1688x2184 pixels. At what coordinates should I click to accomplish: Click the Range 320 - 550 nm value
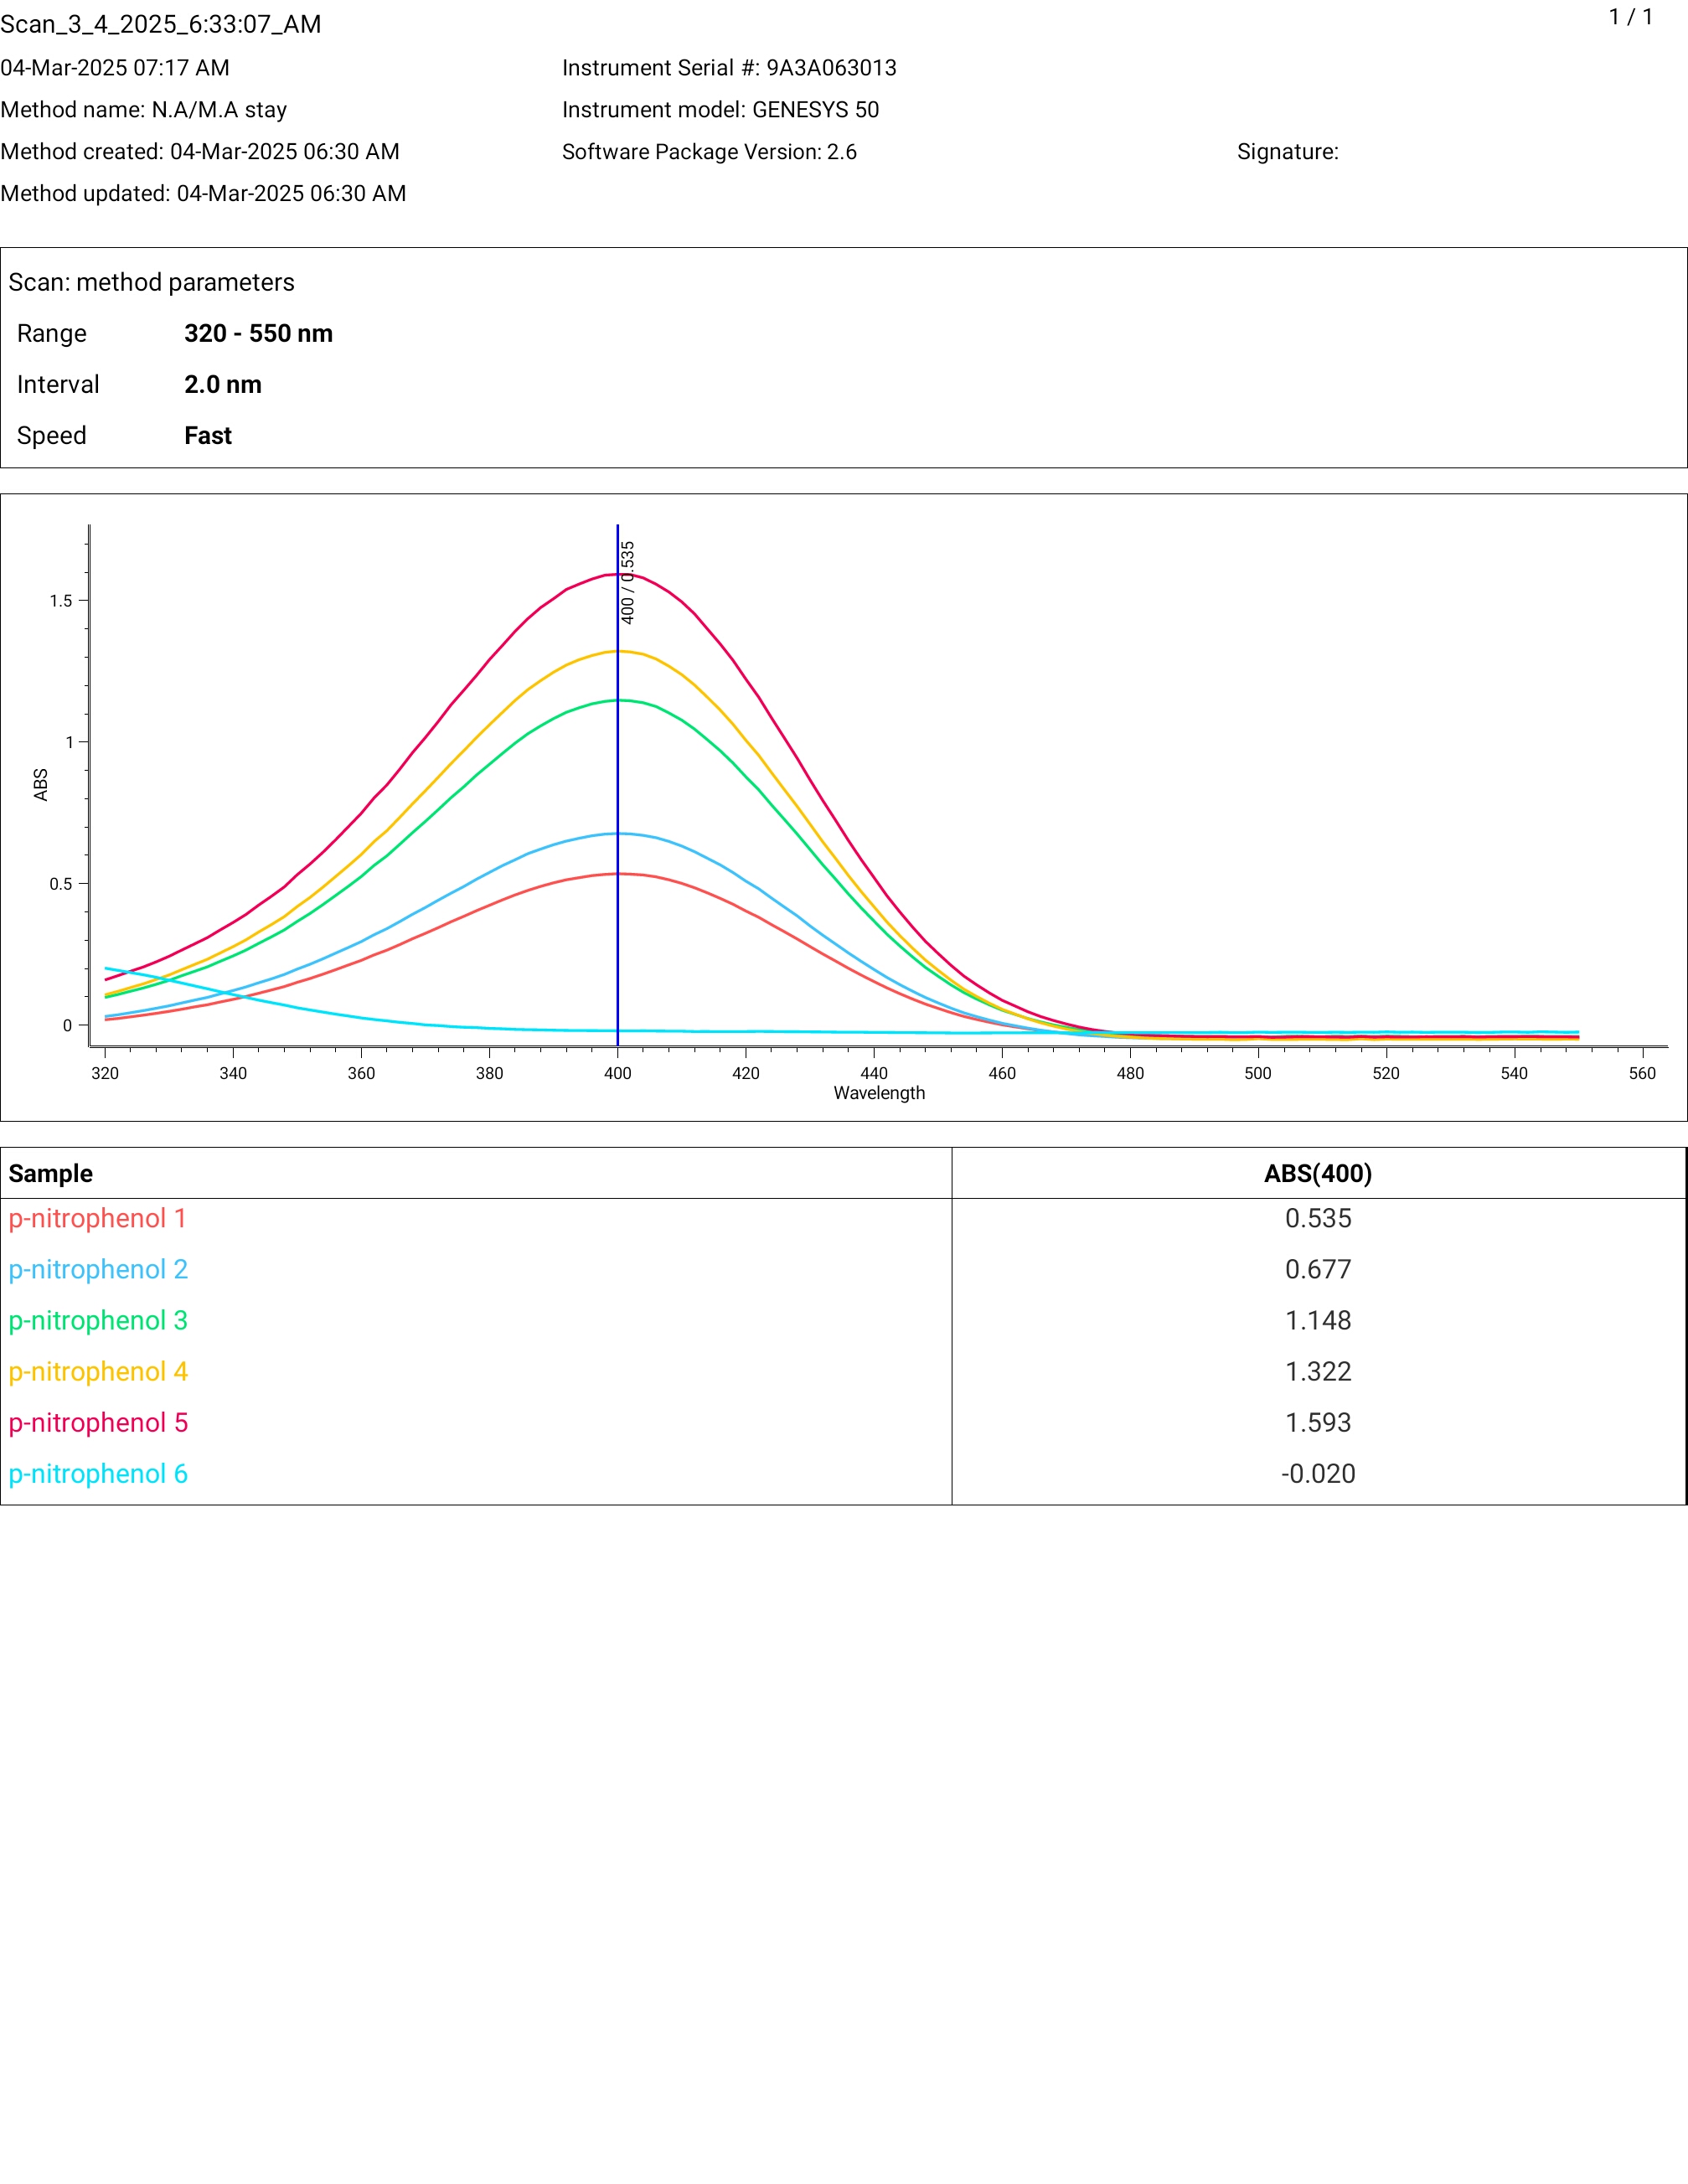258,333
